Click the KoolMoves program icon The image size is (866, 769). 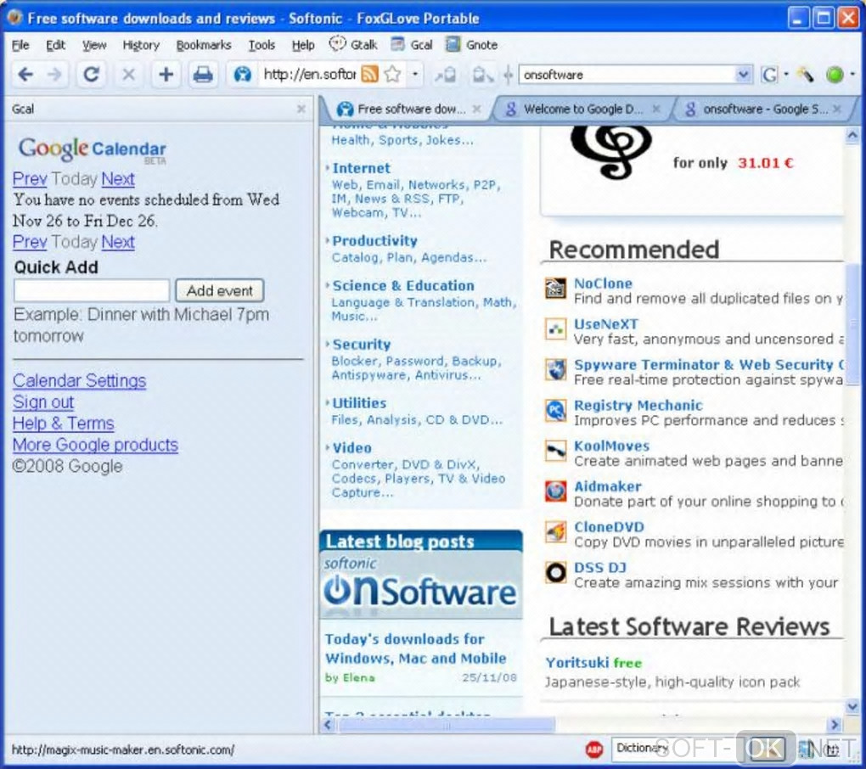(555, 451)
